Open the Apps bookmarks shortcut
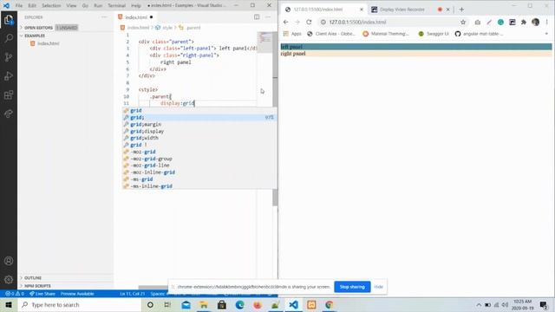This screenshot has height=312, width=555. tap(292, 34)
